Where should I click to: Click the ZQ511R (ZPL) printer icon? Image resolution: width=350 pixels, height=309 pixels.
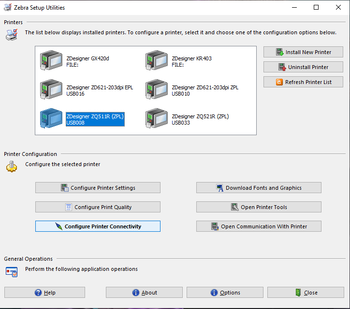coord(51,118)
